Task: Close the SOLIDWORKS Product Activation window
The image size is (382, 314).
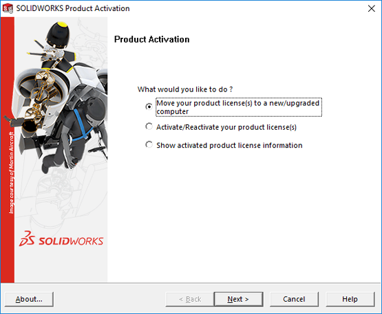Action: coord(371,8)
